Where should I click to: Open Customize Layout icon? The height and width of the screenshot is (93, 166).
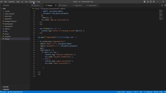click(x=154, y=2)
